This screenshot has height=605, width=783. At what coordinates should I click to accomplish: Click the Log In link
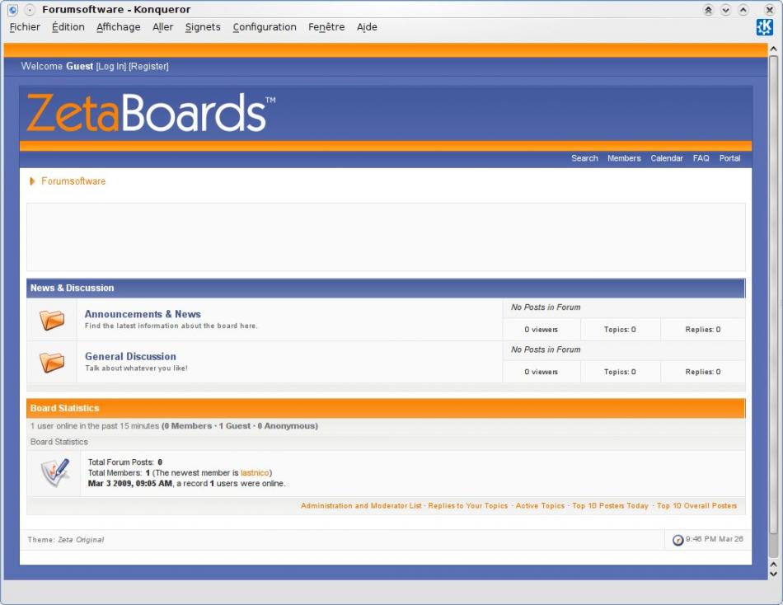111,67
